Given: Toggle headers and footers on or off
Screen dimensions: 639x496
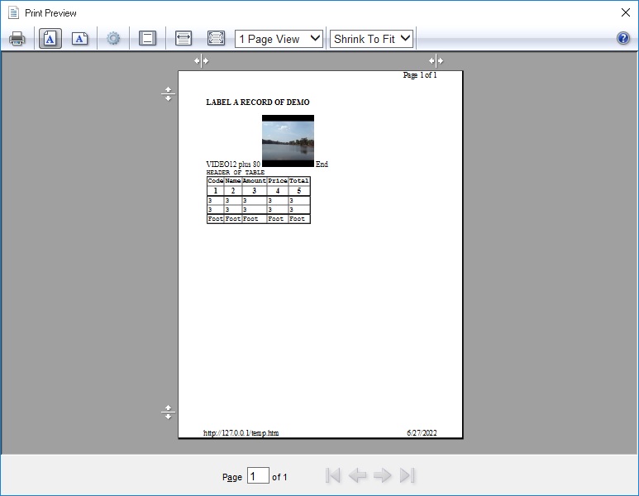Looking at the screenshot, I should [148, 39].
